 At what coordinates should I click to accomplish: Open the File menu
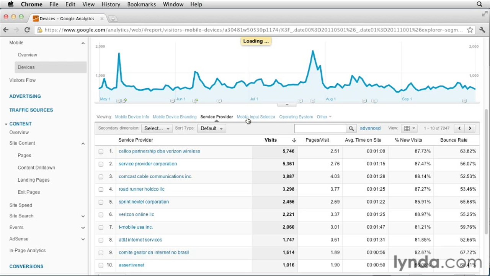(x=54, y=4)
